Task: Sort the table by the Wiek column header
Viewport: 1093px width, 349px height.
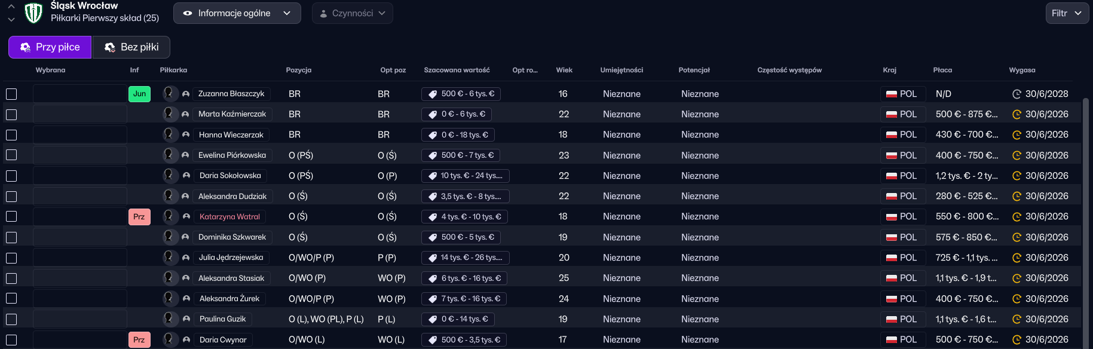Action: point(564,70)
